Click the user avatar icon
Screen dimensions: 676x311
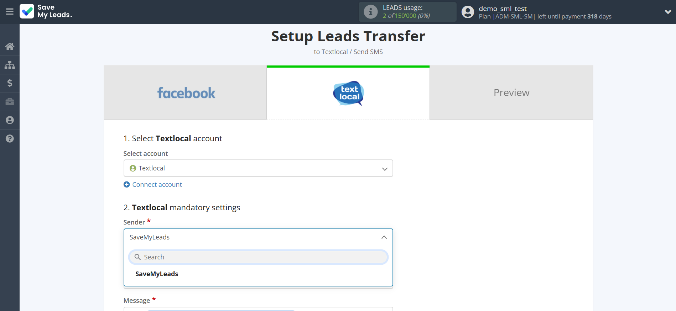click(x=468, y=12)
